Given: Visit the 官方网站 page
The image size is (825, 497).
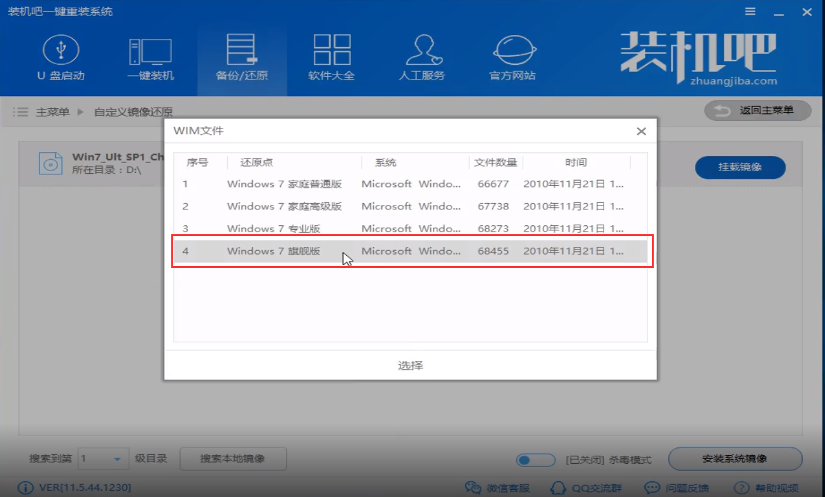Looking at the screenshot, I should coord(512,57).
